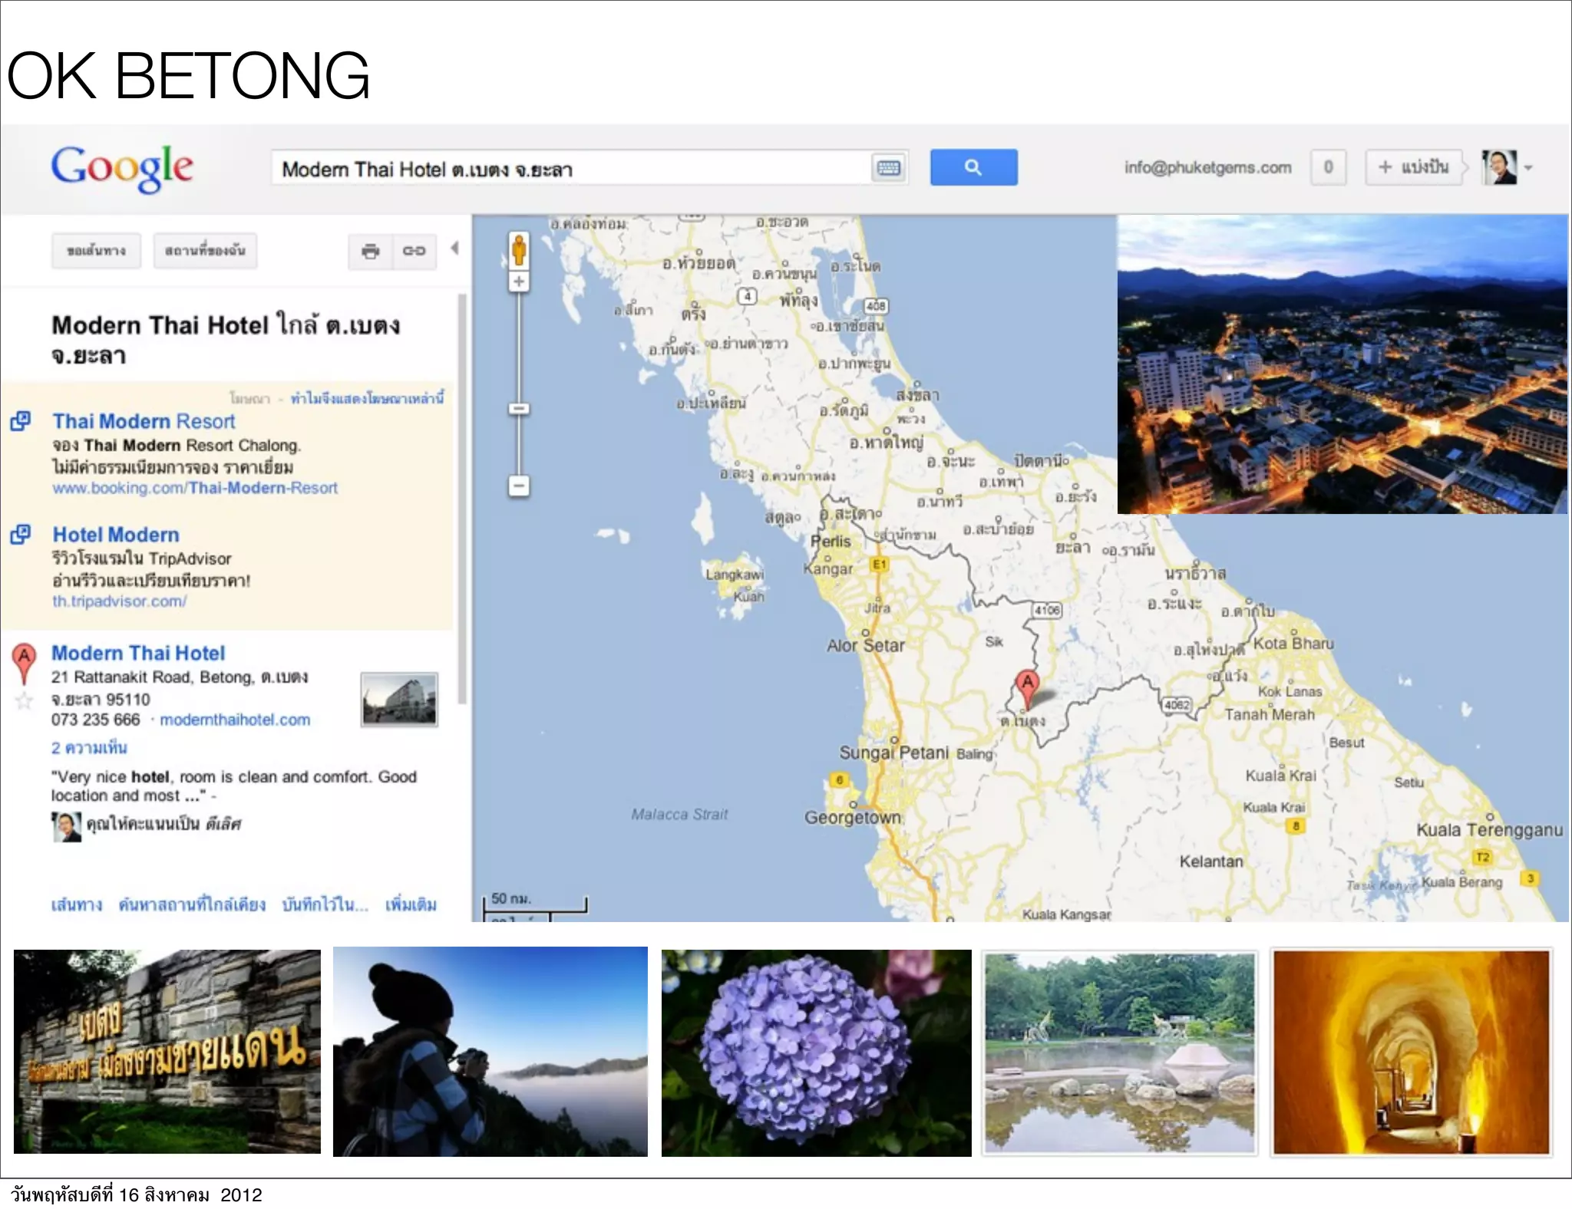Click the ad icon beside Thai Modern Resort

[x=21, y=421]
